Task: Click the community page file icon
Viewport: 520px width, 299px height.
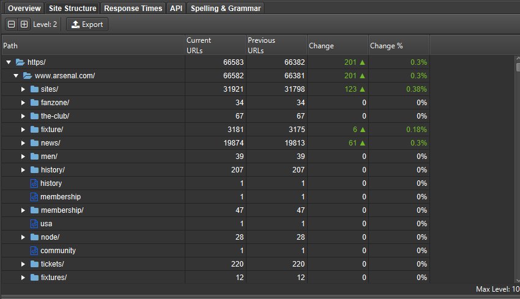Action: [x=34, y=251]
